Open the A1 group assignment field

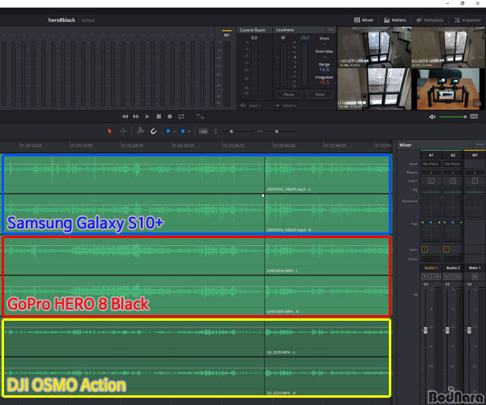coord(431,258)
